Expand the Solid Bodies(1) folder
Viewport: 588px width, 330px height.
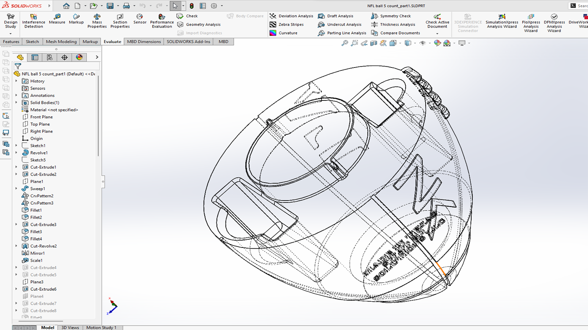pyautogui.click(x=16, y=103)
